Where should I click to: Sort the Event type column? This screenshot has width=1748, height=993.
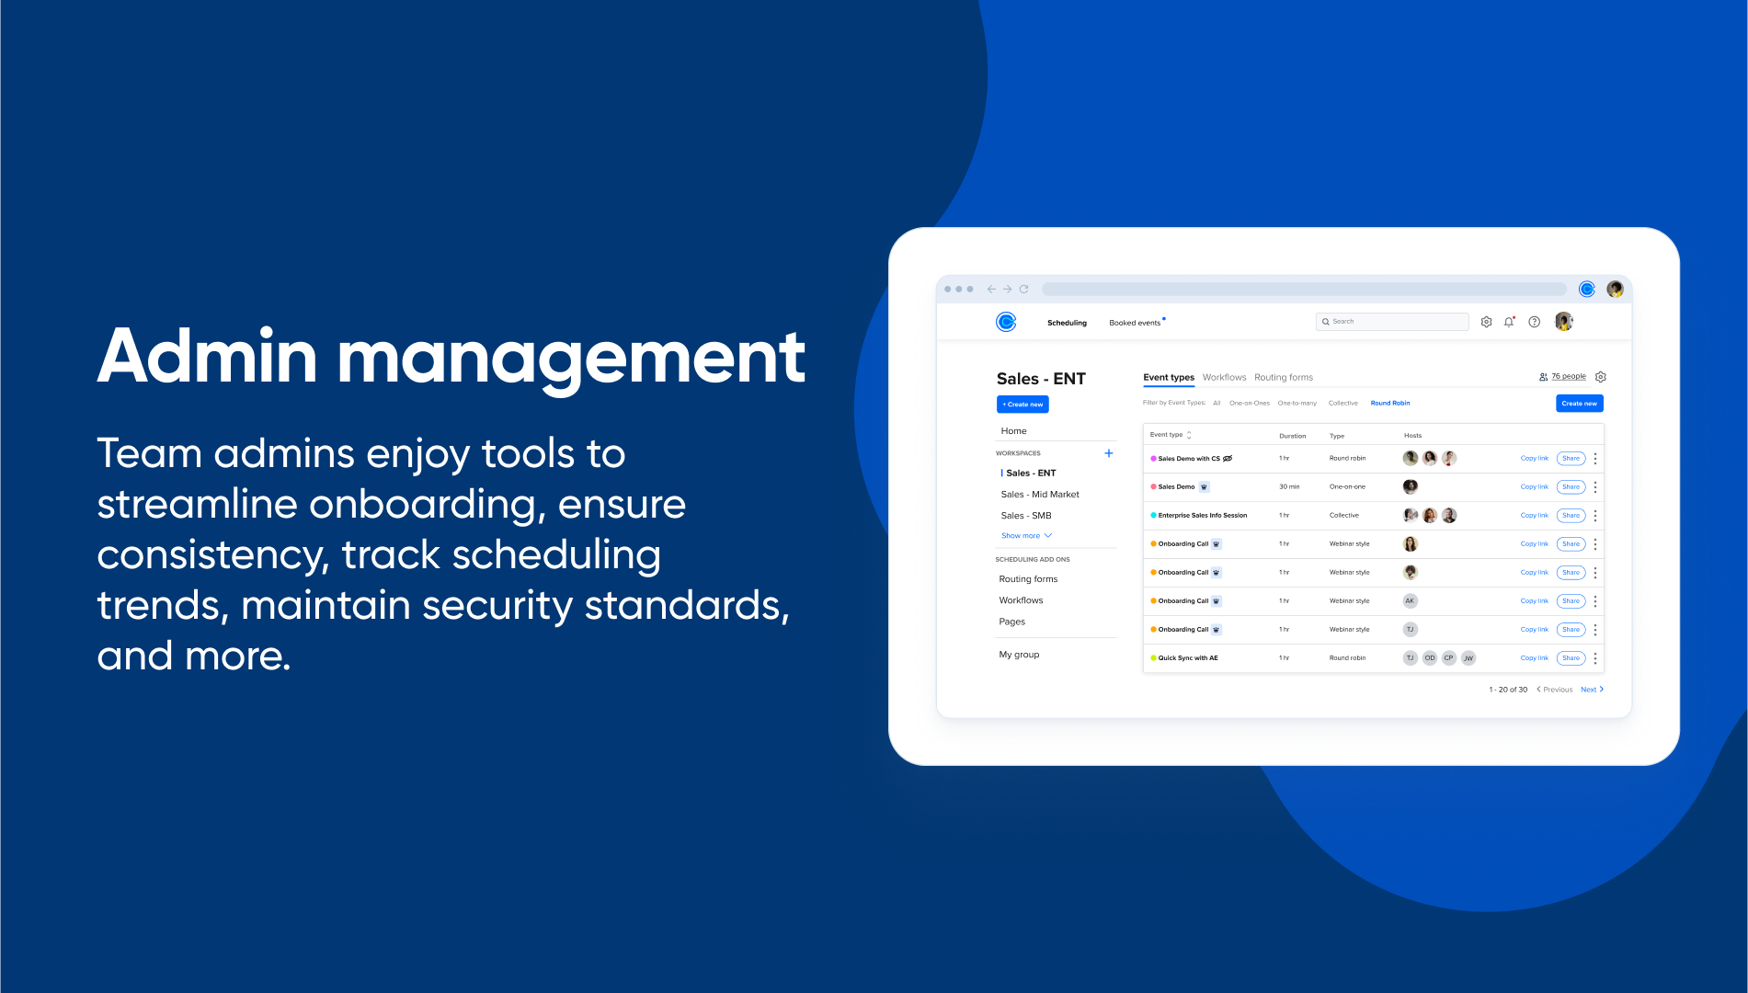[x=1189, y=434]
